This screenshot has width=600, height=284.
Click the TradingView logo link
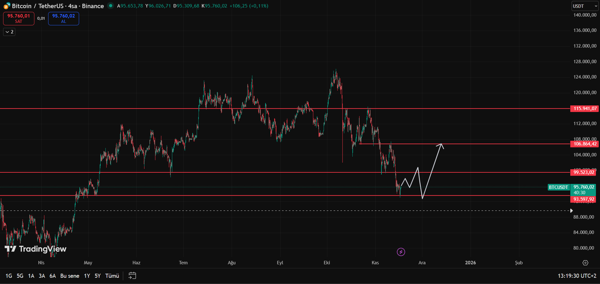[35, 249]
